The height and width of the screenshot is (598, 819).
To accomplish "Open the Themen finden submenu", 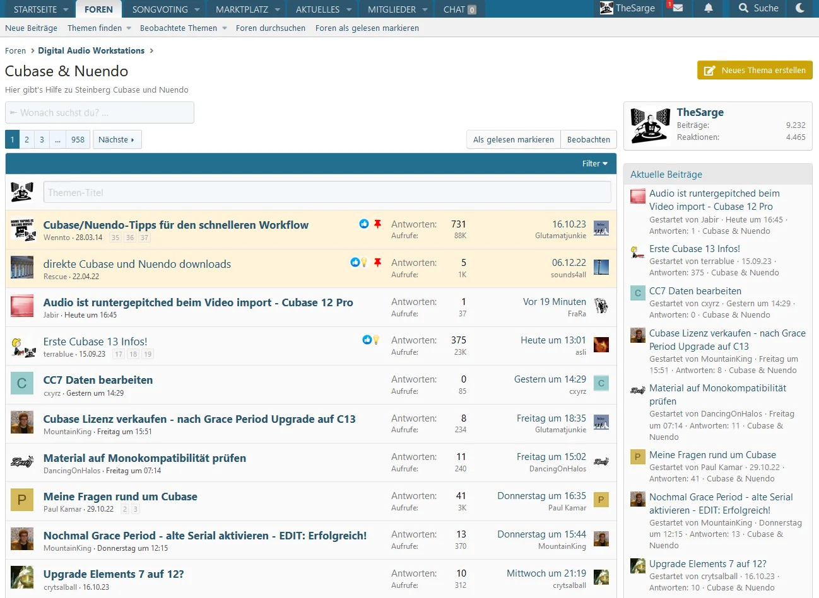I will (x=129, y=28).
